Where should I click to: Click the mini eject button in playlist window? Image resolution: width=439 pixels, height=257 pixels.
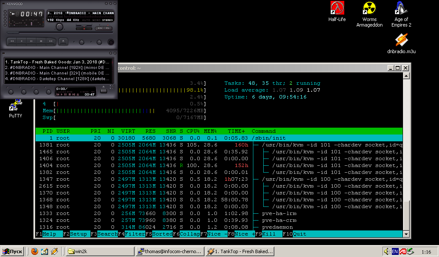(x=78, y=95)
